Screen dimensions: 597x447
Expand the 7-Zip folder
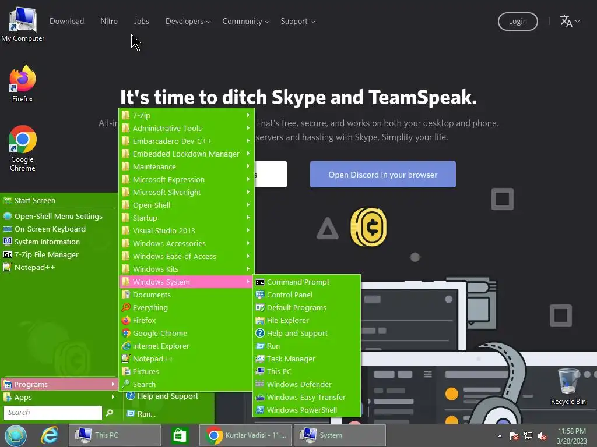coord(186,116)
